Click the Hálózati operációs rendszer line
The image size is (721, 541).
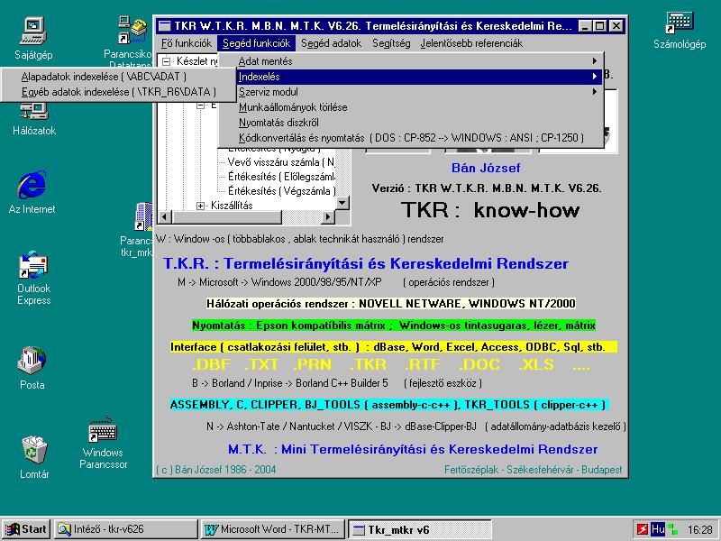click(391, 304)
